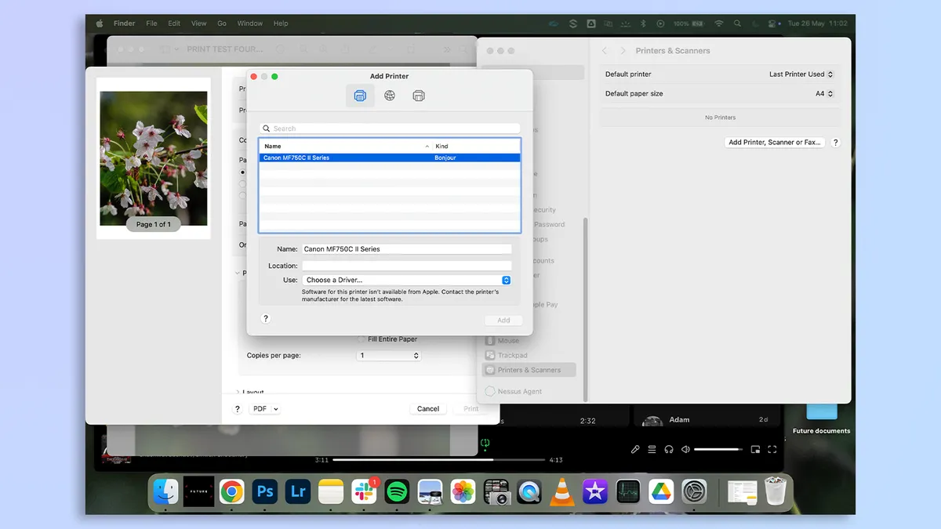Select the Default printer tab icon
The width and height of the screenshot is (941, 529).
[x=360, y=96]
